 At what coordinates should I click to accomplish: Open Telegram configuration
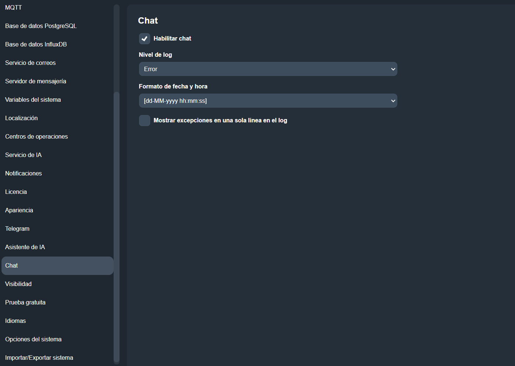(17, 229)
